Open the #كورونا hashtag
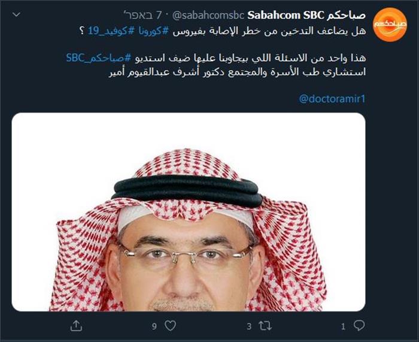The width and height of the screenshot is (419, 342). [x=149, y=31]
